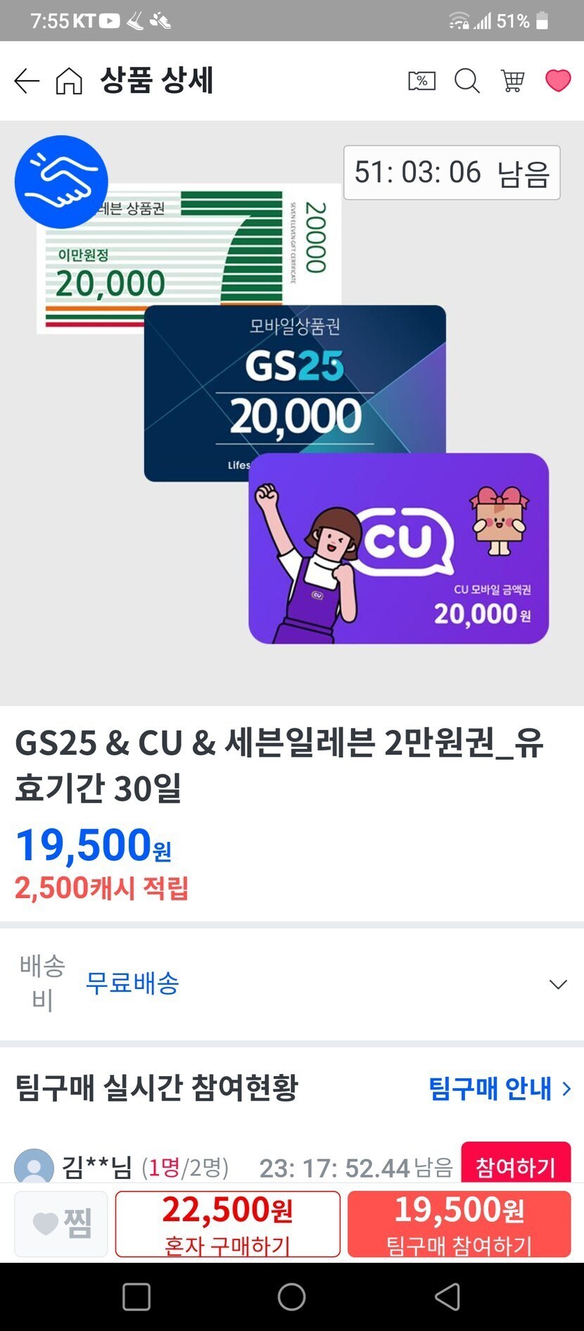Open the home icon
Screen dimensions: 584x1331
pos(69,81)
